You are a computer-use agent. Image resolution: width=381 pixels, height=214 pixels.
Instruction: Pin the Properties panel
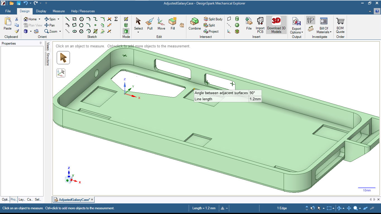[40, 43]
